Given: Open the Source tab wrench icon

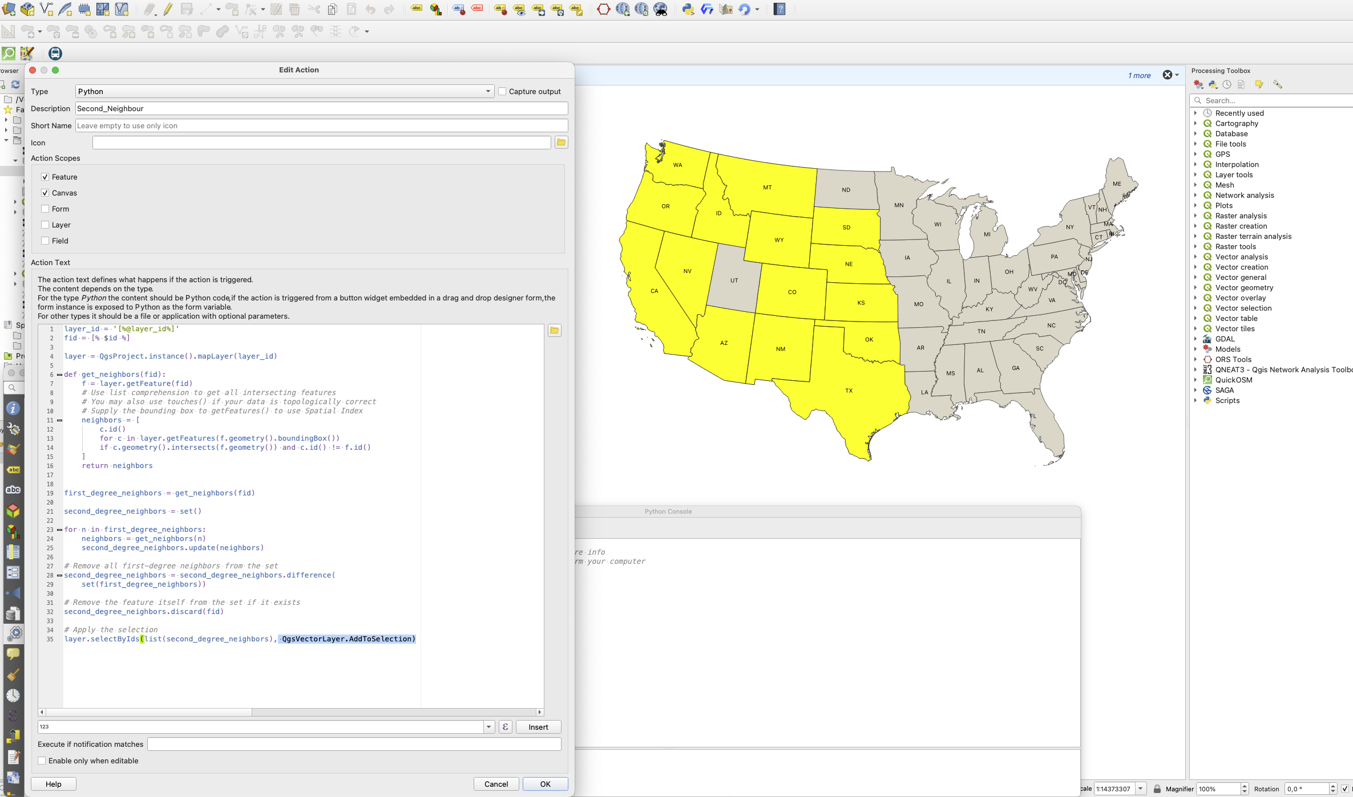Looking at the screenshot, I should click(13, 429).
